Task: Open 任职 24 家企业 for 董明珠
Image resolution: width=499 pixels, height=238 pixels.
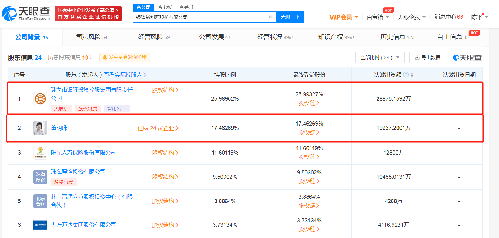Action: coord(158,128)
